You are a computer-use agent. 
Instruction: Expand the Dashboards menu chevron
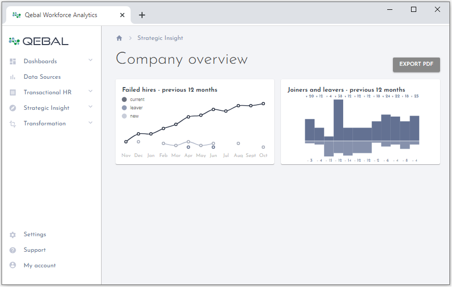[90, 60]
